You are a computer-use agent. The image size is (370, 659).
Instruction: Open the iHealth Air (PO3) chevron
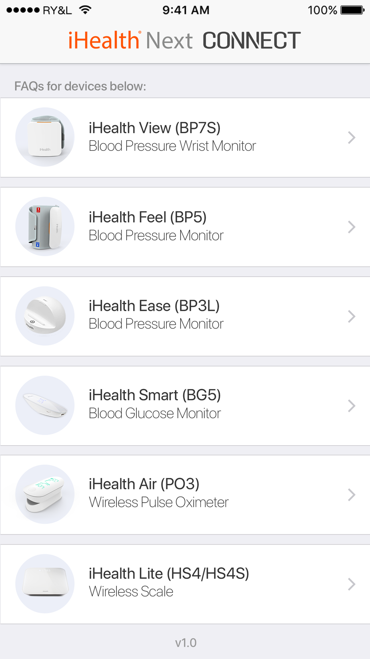(x=351, y=495)
